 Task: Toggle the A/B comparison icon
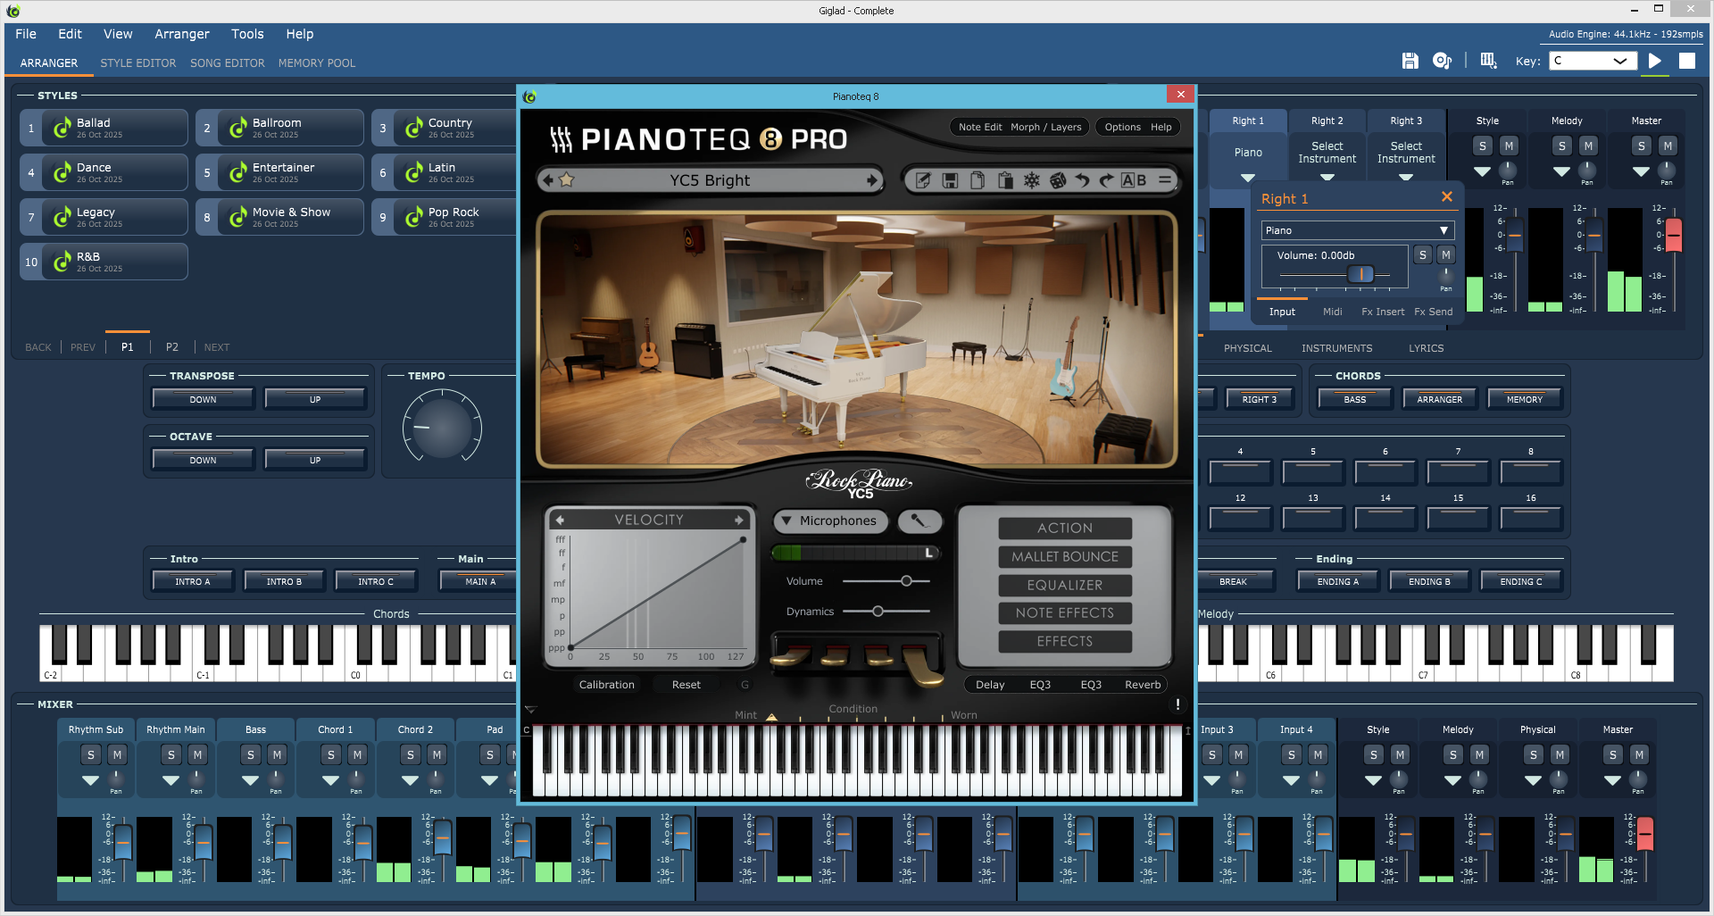pyautogui.click(x=1134, y=180)
